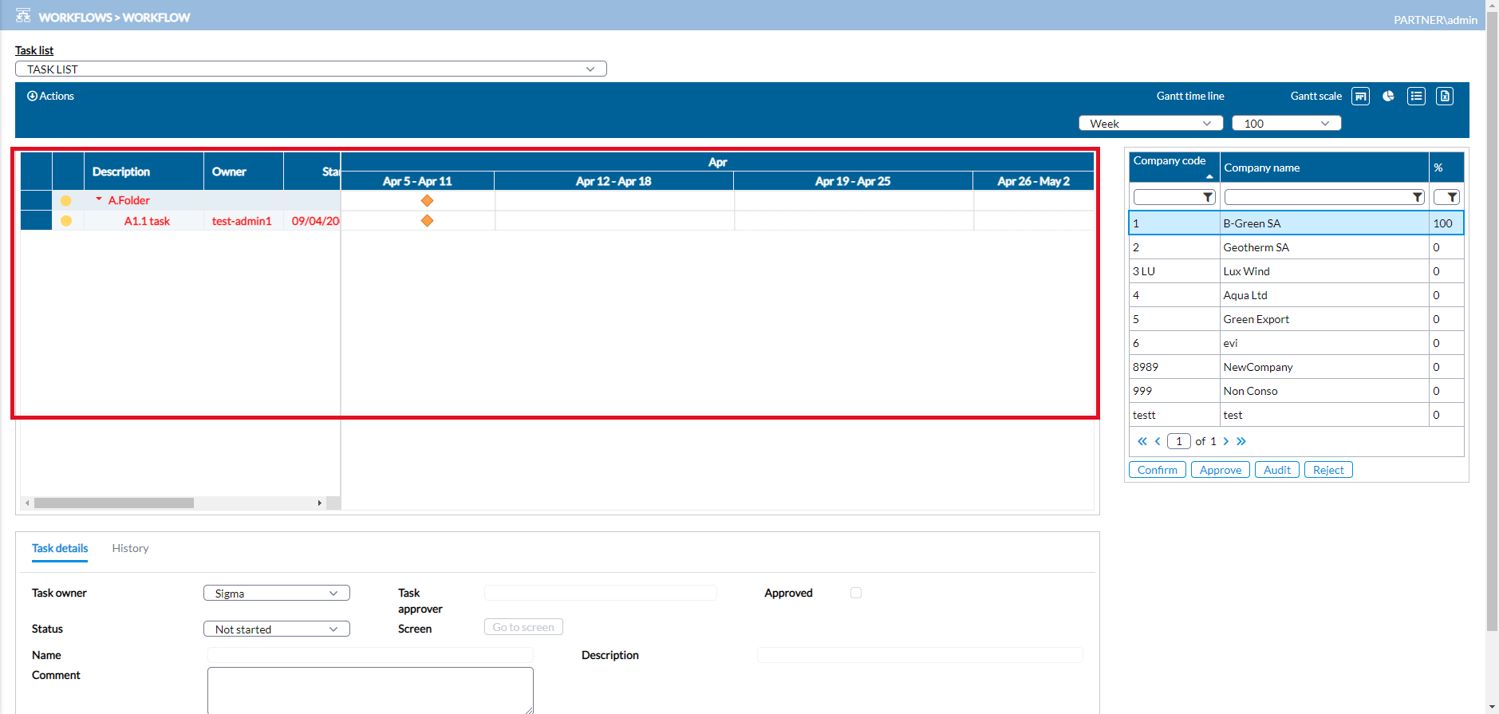Toggle the Approved checkbox
The width and height of the screenshot is (1499, 714).
pos(856,593)
